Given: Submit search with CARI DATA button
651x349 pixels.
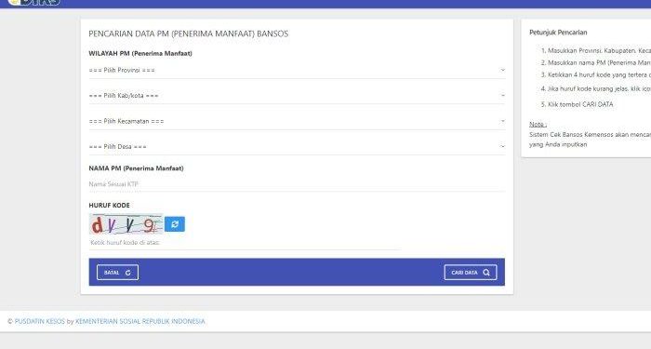Looking at the screenshot, I should coord(471,273).
